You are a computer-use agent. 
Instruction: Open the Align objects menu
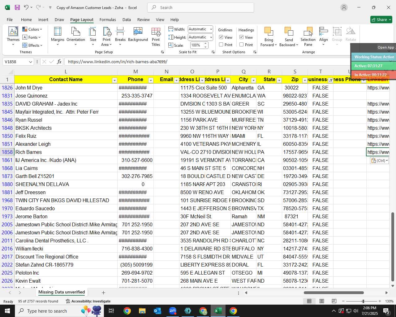pos(324,37)
